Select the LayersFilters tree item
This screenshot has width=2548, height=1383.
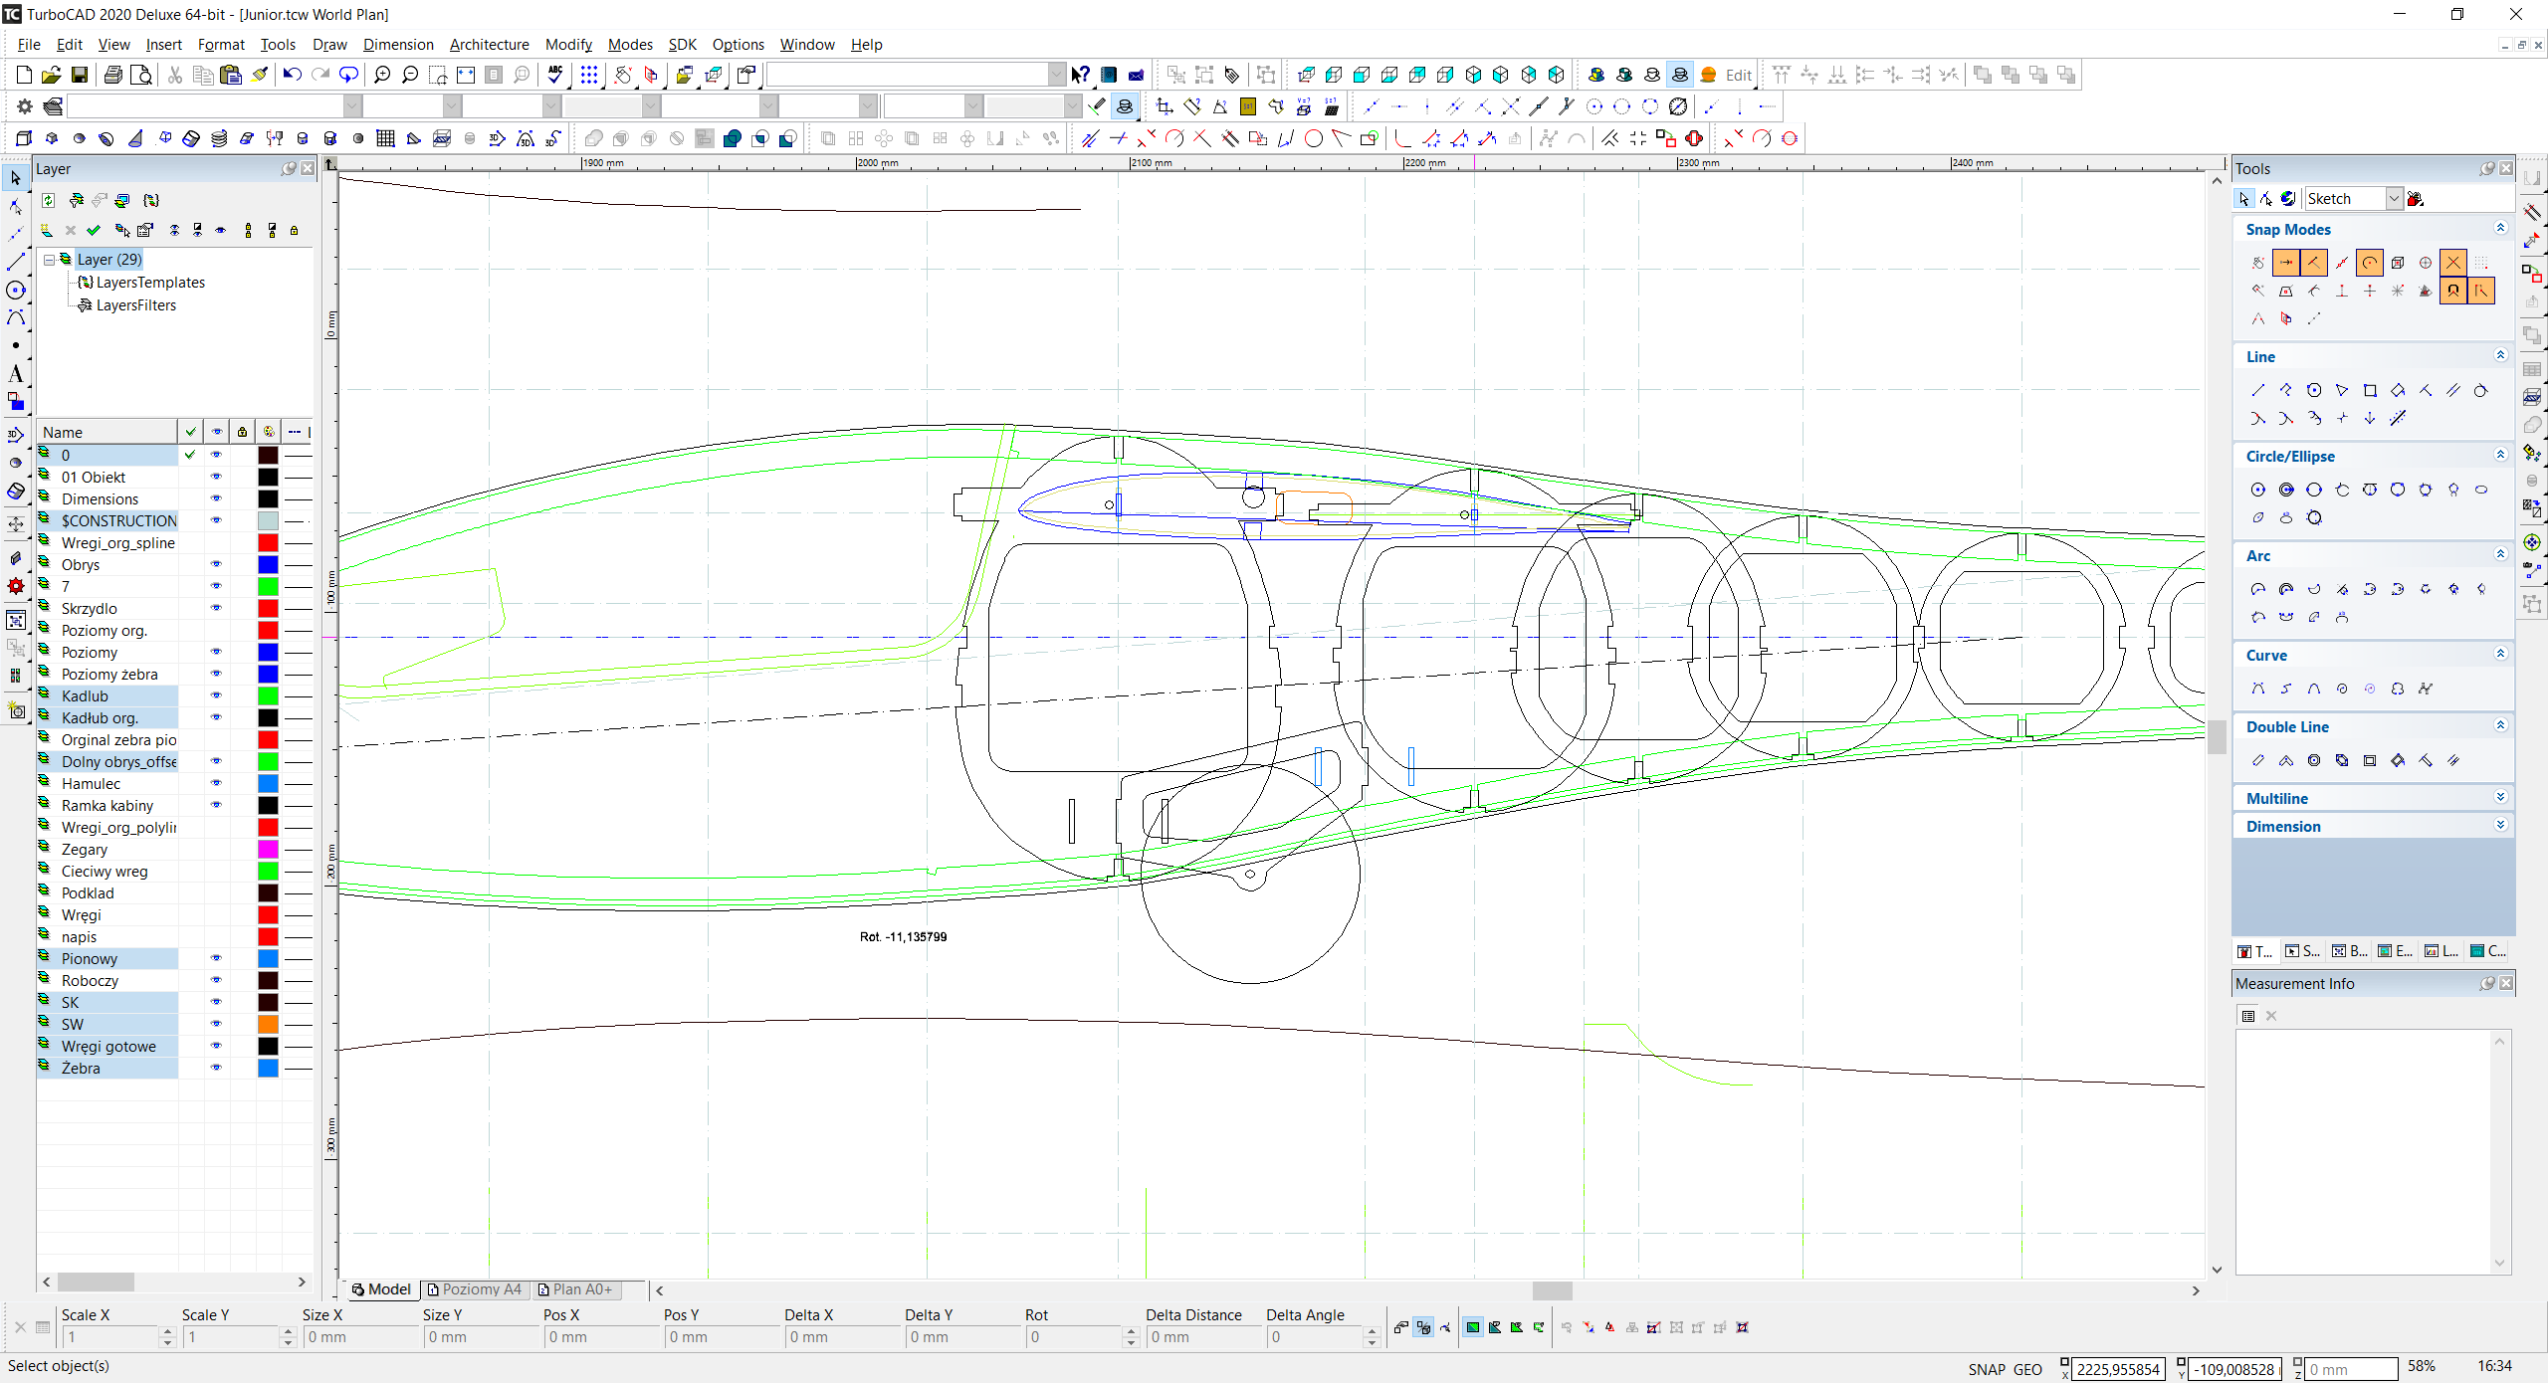pyautogui.click(x=135, y=305)
